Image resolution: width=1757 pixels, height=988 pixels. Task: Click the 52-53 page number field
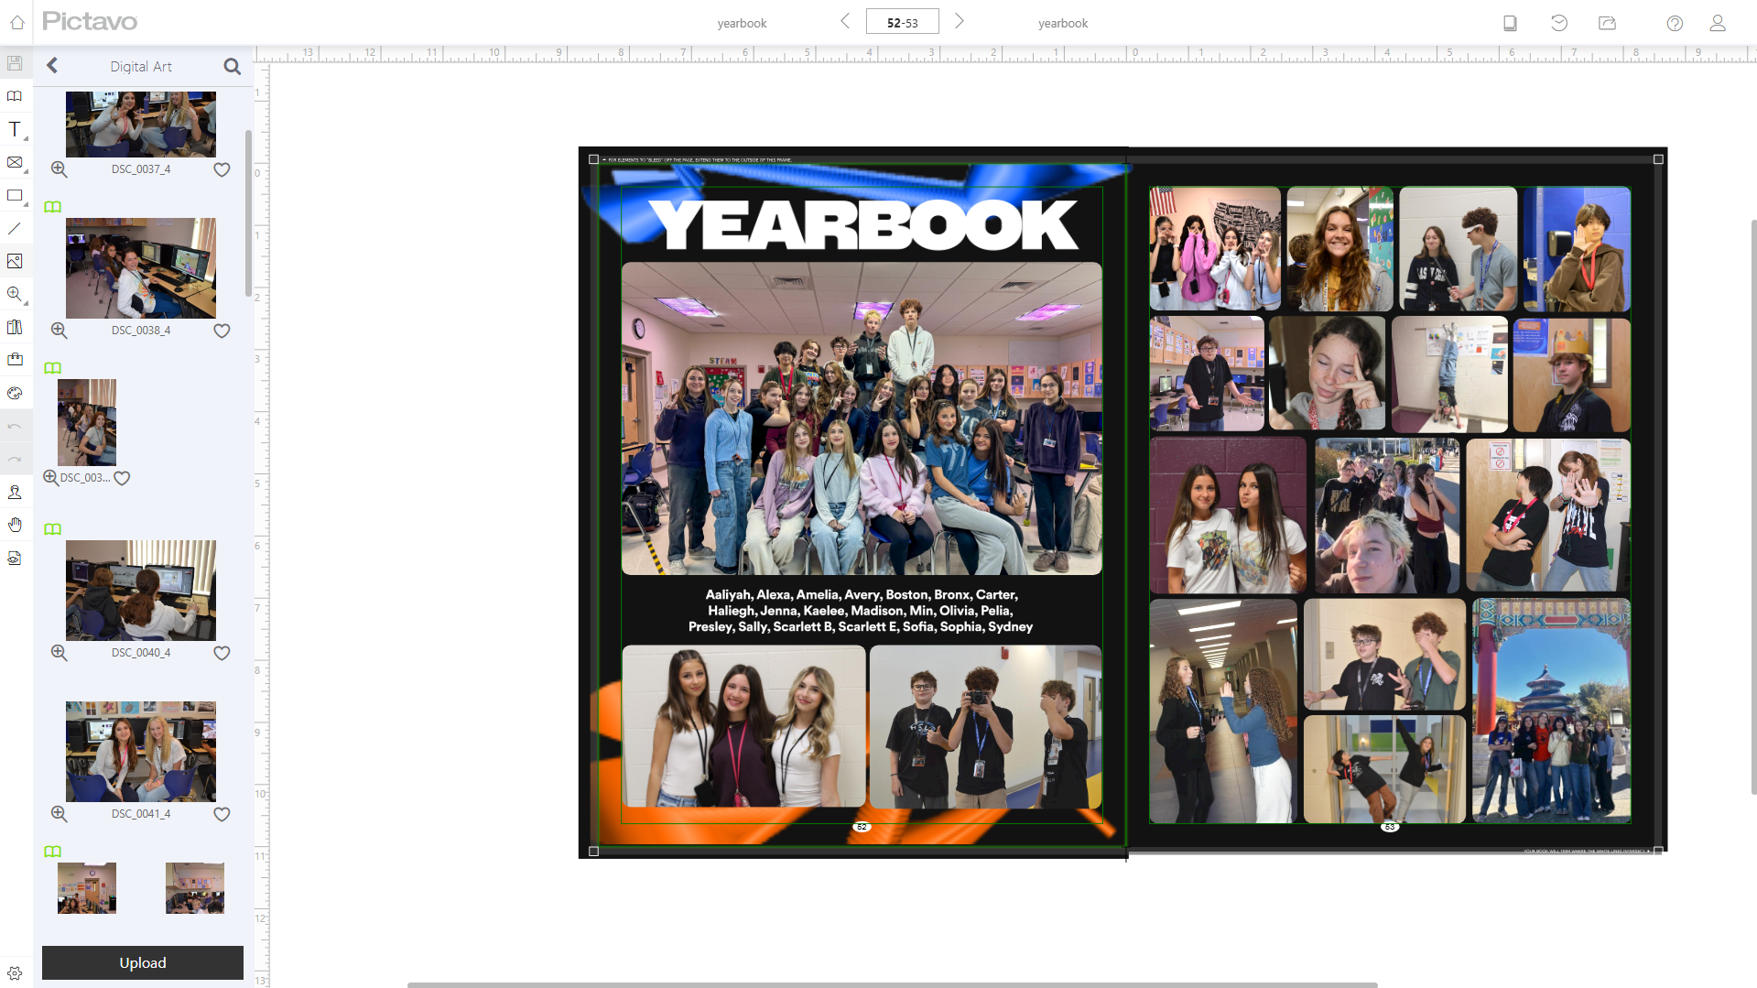pos(902,22)
